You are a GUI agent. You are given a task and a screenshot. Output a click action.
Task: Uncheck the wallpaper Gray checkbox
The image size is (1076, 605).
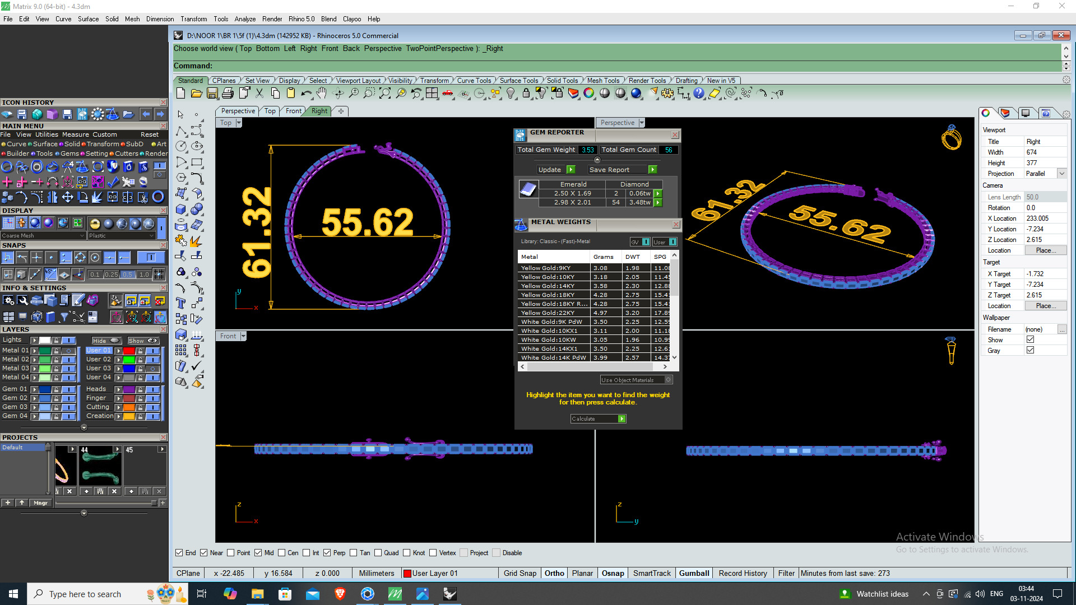click(1030, 350)
